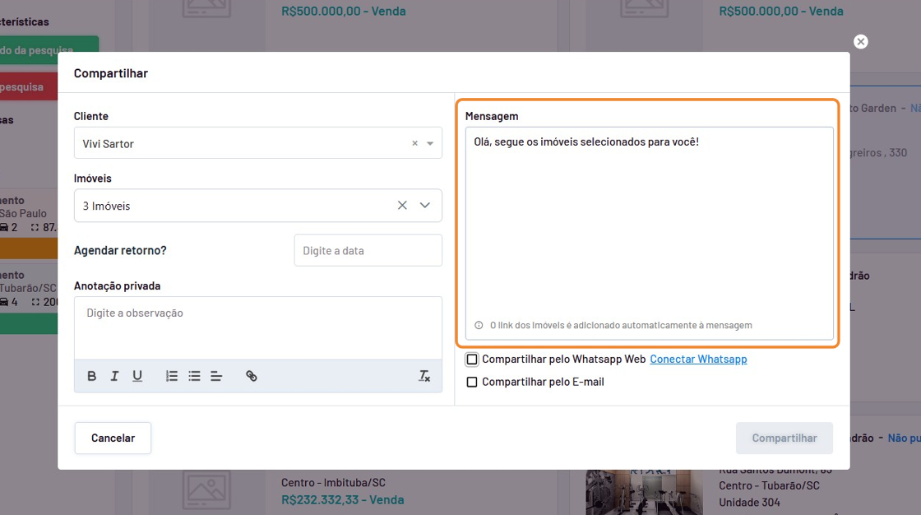Change text alignment in note toolbar
The height and width of the screenshot is (515, 921).
[216, 376]
